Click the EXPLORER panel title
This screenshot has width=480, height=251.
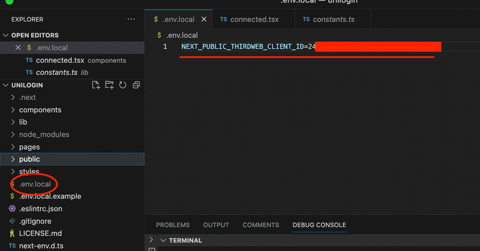27,19
